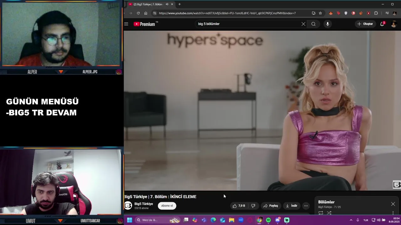This screenshot has height=225, width=401.
Task: Open YouTube notifications bell
Action: coord(382,24)
